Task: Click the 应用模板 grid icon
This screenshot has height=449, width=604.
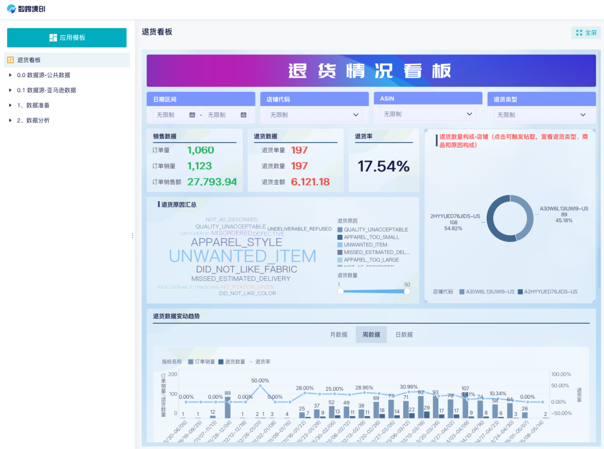Action: [53, 37]
